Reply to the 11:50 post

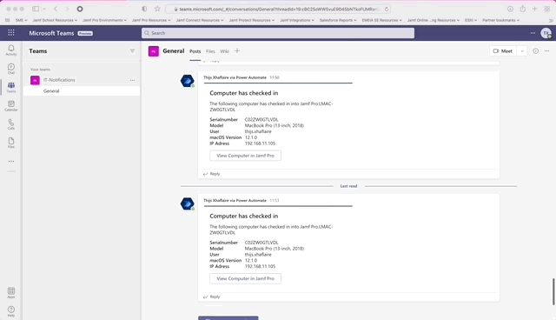(x=212, y=174)
